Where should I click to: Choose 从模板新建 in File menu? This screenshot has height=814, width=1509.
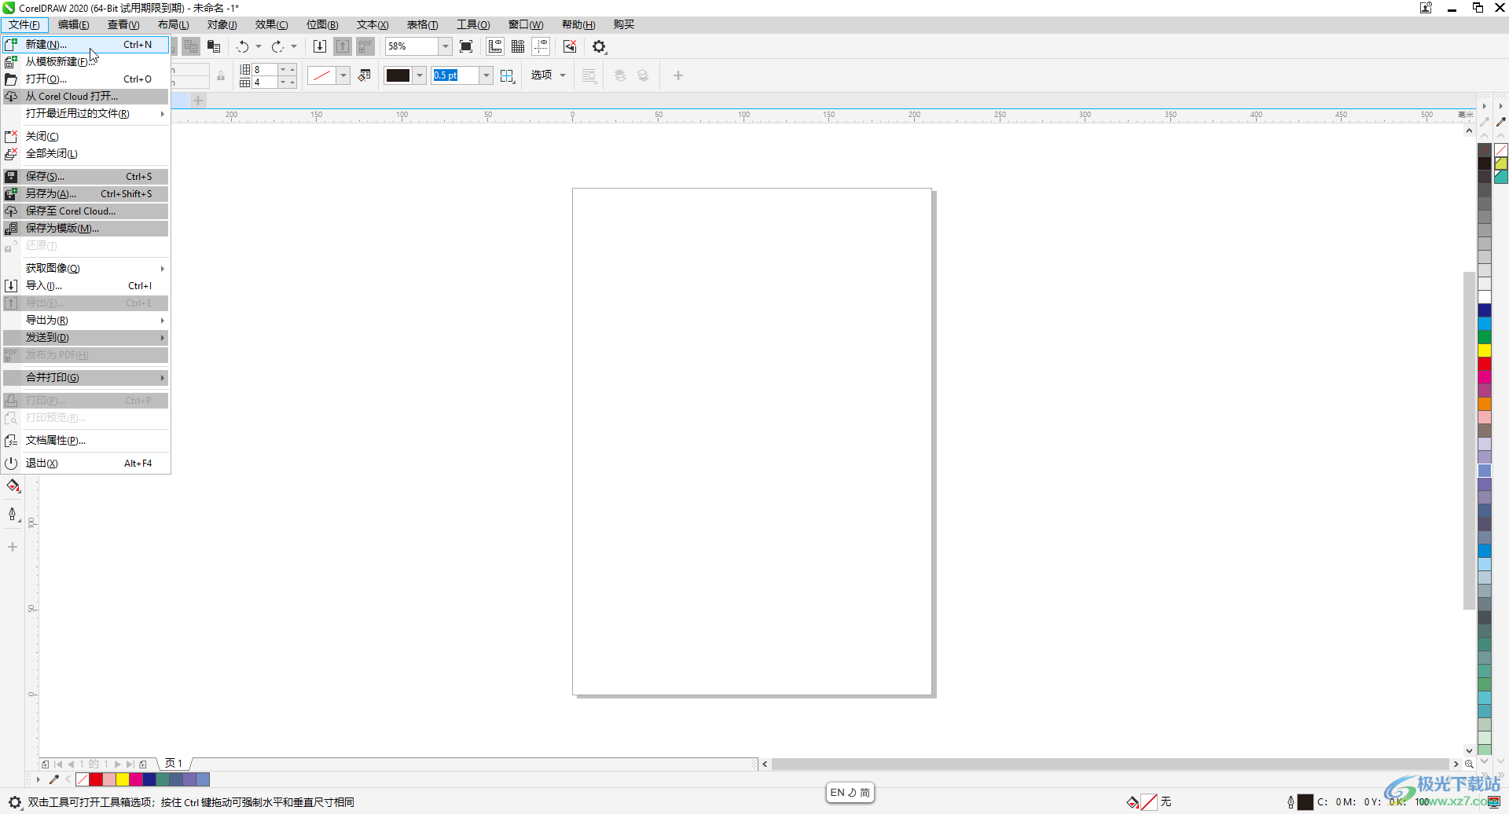click(86, 62)
